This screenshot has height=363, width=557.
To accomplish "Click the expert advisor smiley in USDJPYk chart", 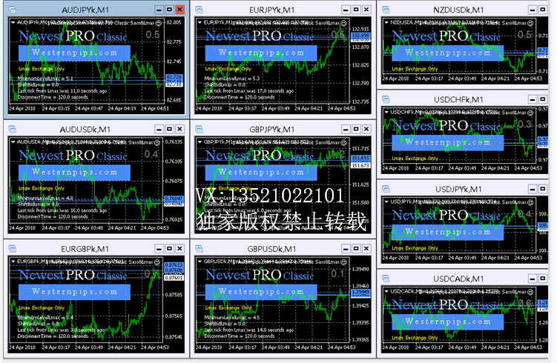I will coord(530,202).
